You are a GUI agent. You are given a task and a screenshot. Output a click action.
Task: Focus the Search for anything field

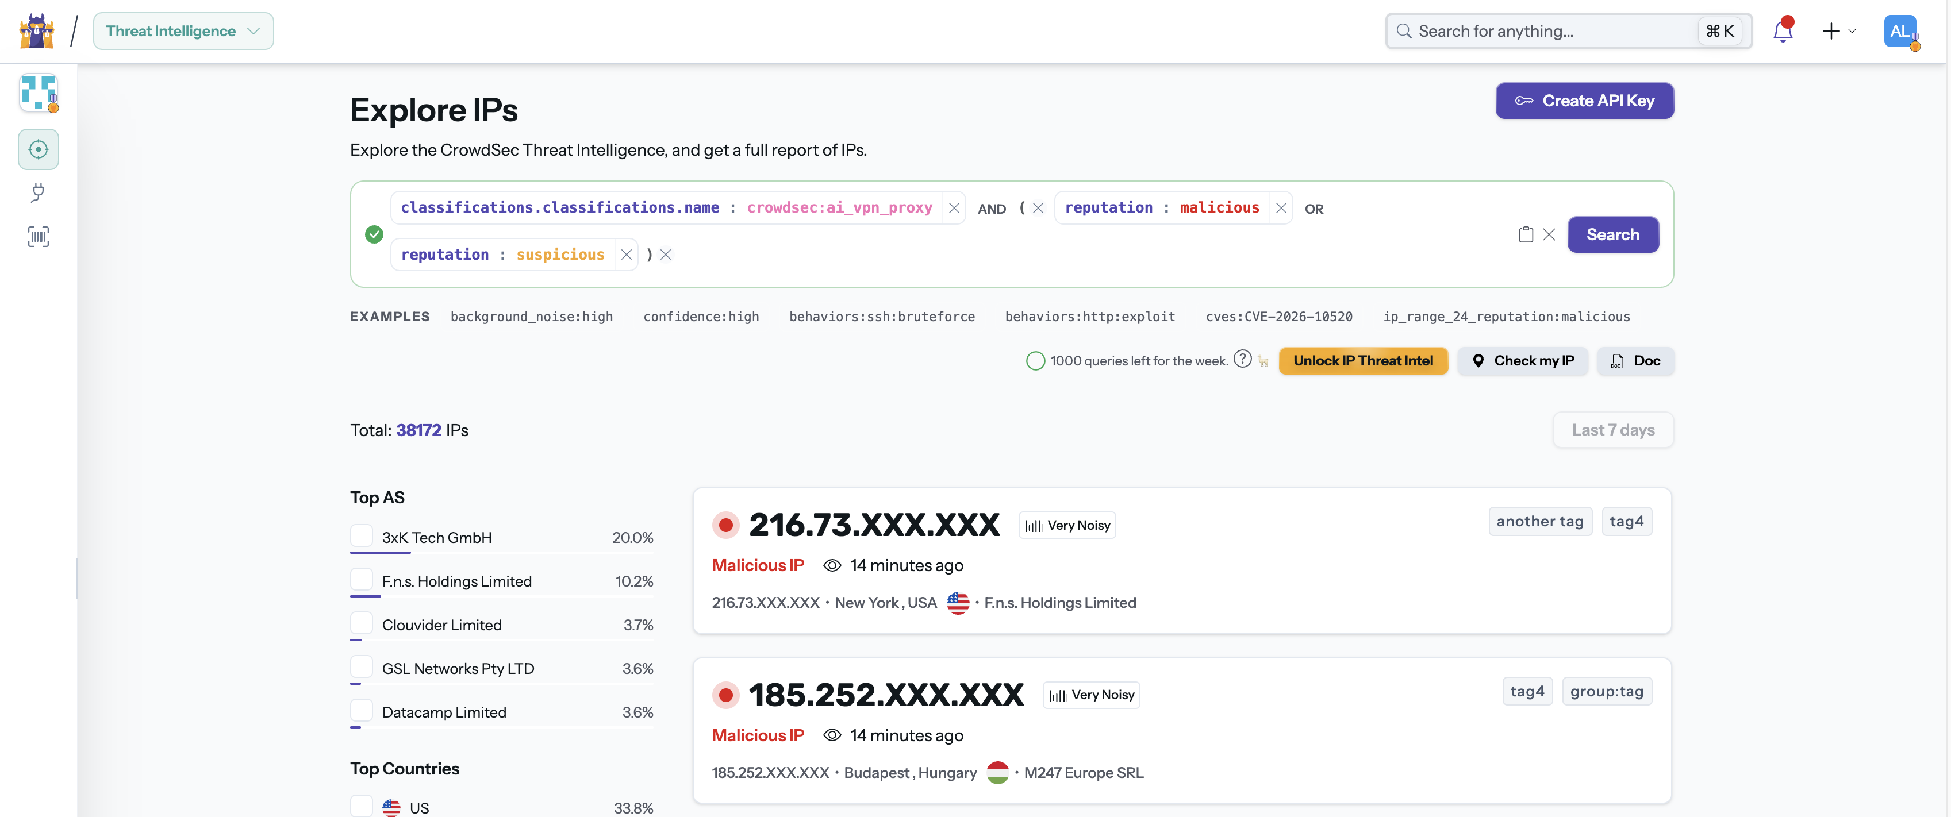1569,31
